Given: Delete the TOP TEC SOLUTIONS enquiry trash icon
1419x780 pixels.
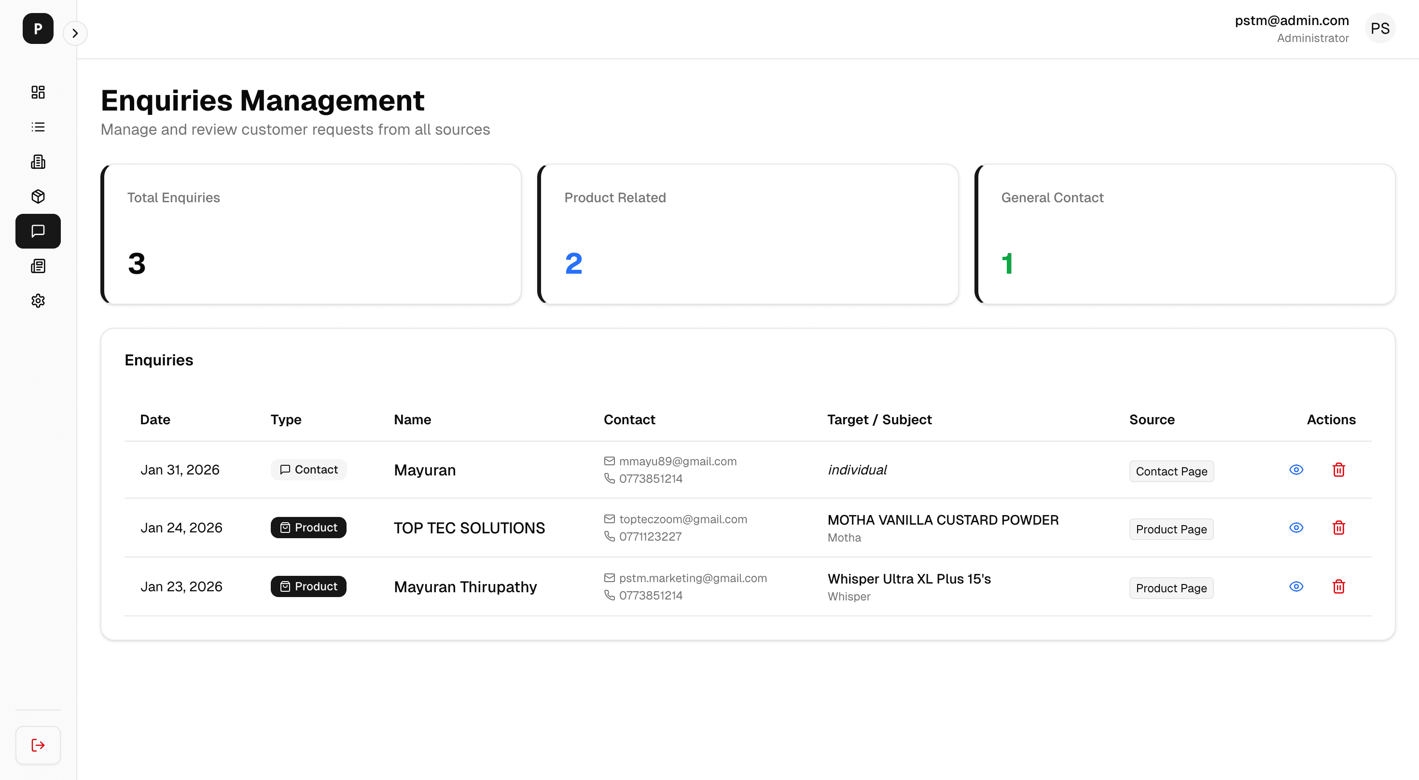Looking at the screenshot, I should click(x=1338, y=528).
